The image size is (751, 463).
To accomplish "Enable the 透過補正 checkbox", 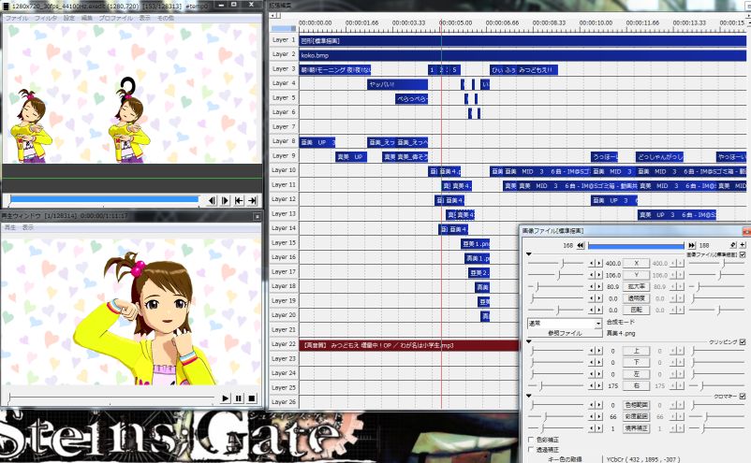I will click(x=531, y=450).
